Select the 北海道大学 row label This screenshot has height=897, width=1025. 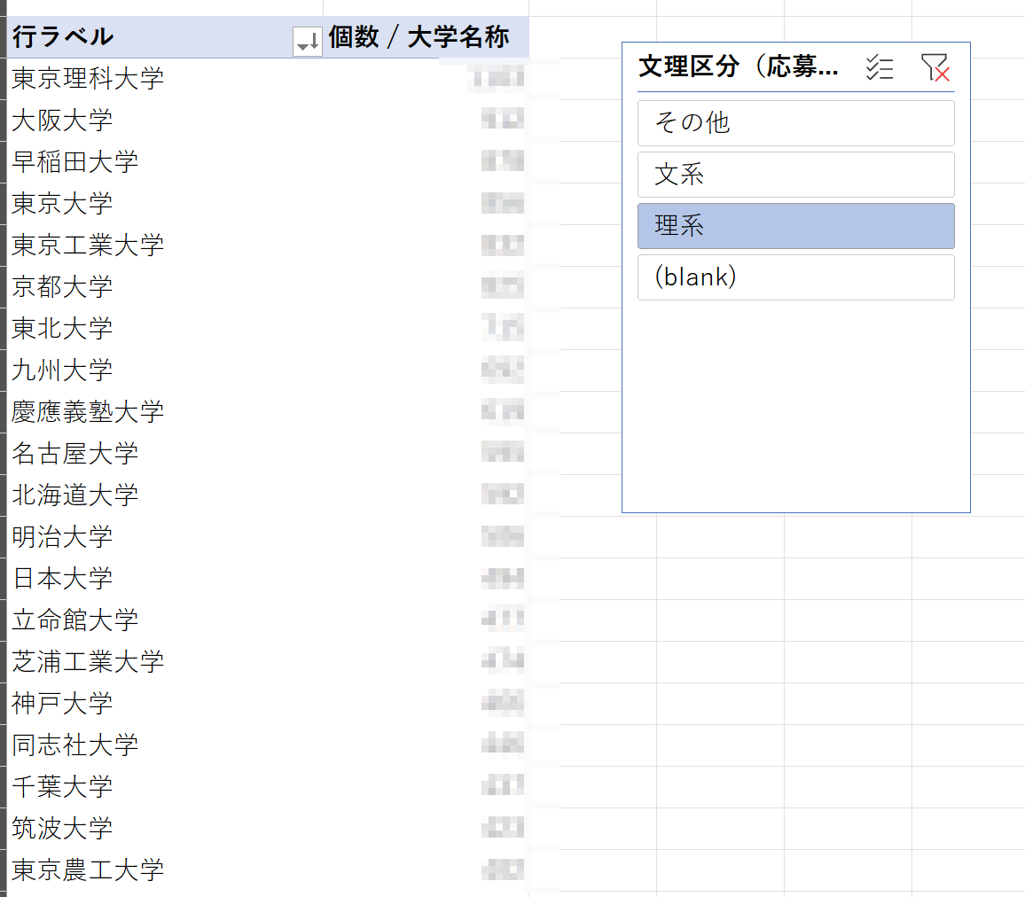tap(75, 495)
